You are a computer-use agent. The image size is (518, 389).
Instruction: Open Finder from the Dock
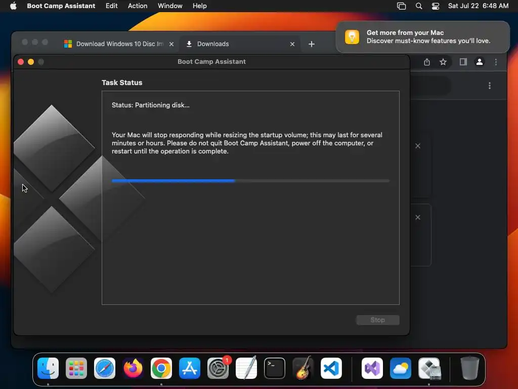[x=48, y=368]
